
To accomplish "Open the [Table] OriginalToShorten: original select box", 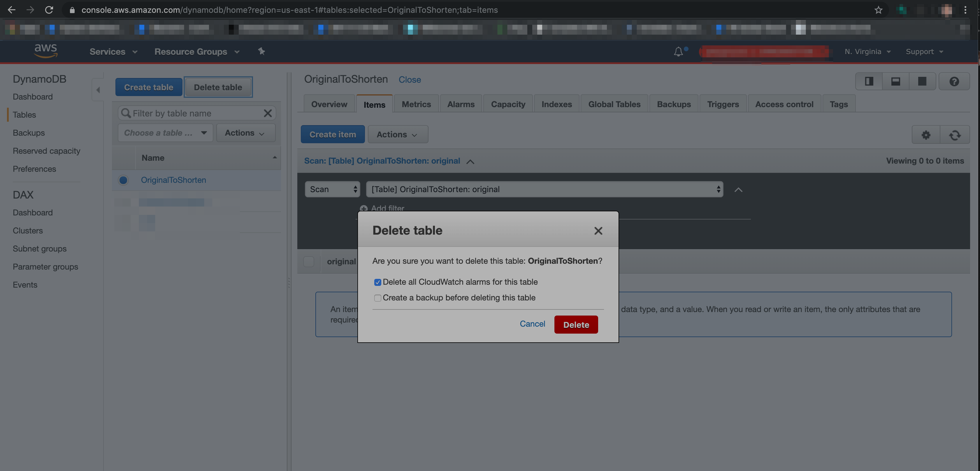I will click(545, 189).
